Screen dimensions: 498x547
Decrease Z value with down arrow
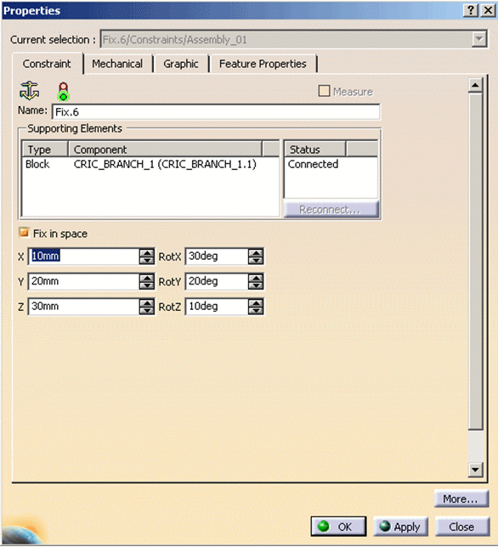click(x=146, y=311)
